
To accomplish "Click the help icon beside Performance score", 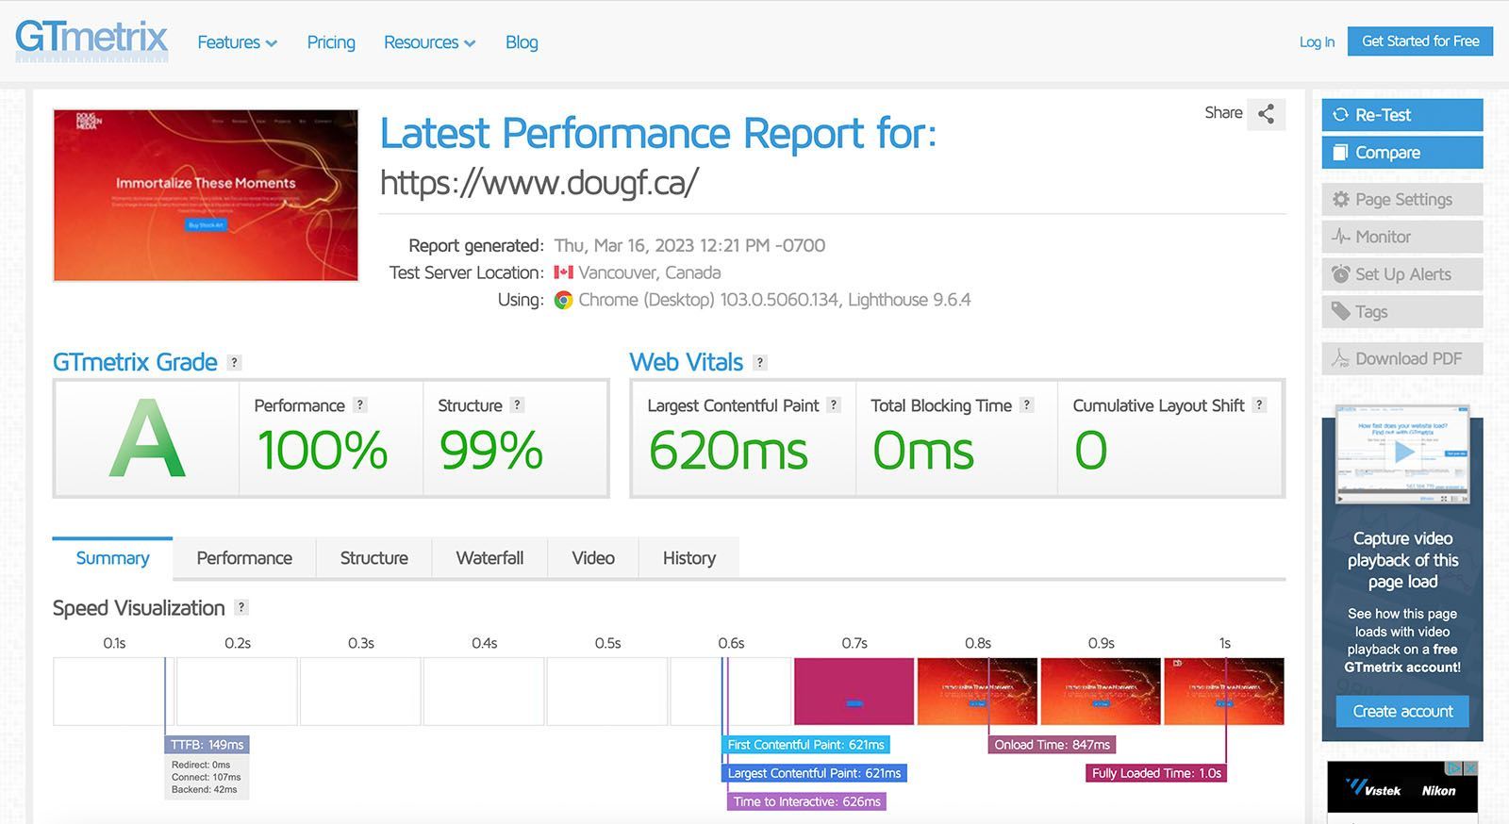I will point(360,405).
